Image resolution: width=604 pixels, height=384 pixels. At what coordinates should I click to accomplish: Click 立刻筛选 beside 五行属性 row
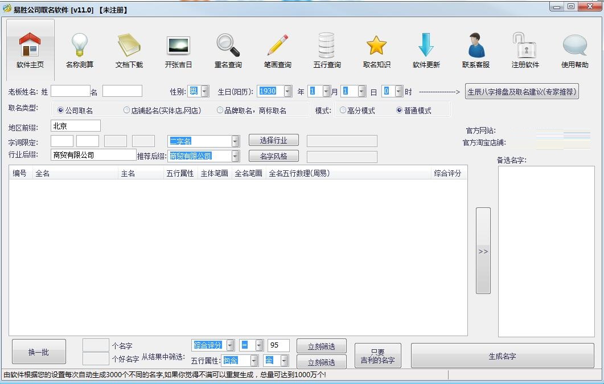point(322,362)
